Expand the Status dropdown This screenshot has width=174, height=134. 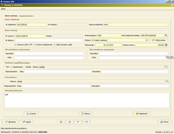pos(146,40)
